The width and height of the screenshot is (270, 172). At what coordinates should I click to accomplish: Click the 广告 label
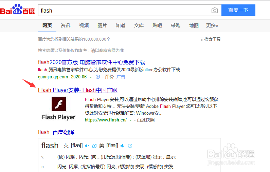pyautogui.click(x=121, y=77)
